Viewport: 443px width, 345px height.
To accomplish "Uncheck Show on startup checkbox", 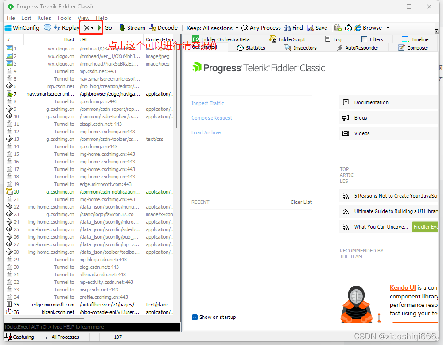I will coord(194,317).
